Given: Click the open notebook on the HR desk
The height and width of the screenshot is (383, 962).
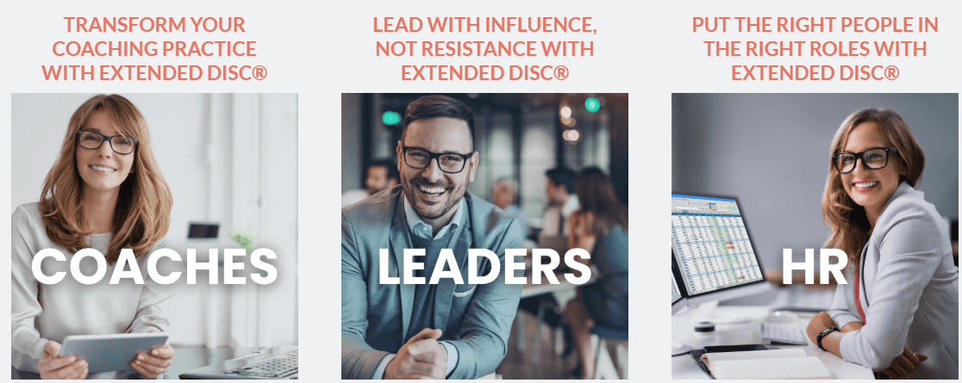Looking at the screenshot, I should [x=765, y=363].
